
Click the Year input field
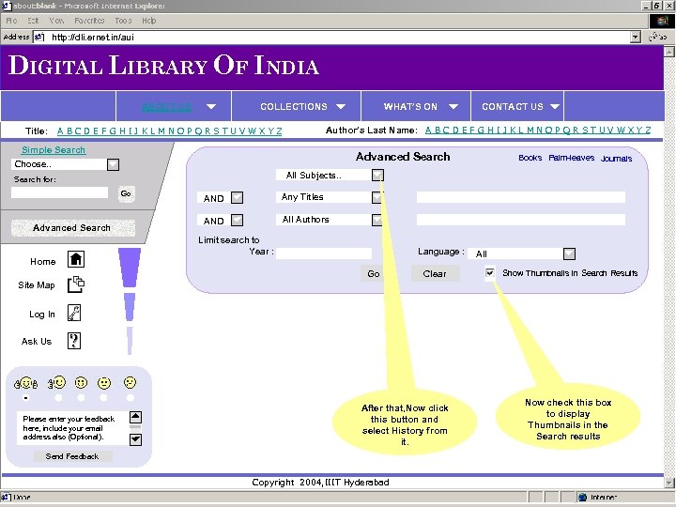[324, 253]
